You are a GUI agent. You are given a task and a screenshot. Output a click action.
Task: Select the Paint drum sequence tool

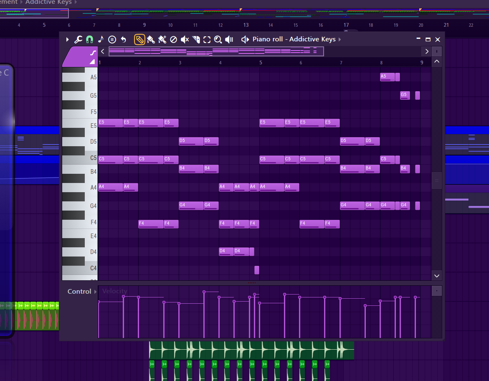pos(162,40)
